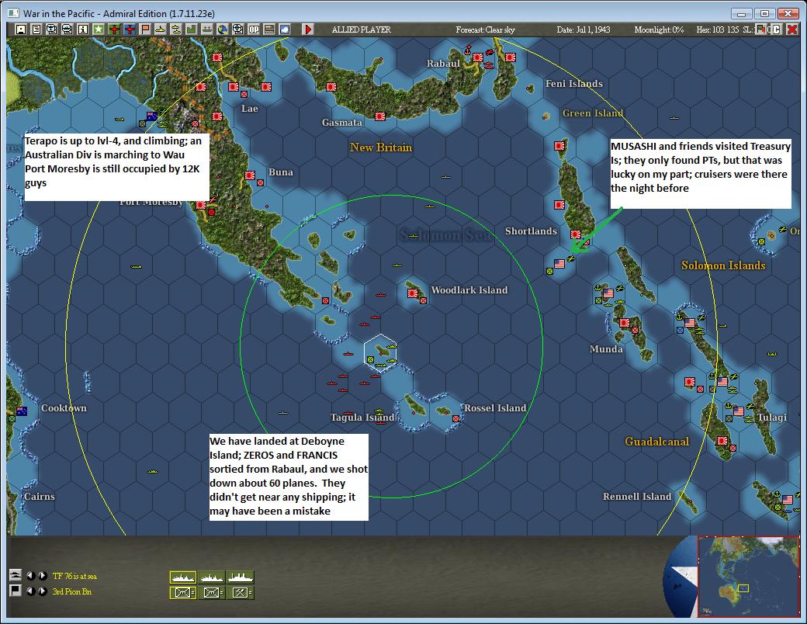Click the cloud weather toolbar icon
The image size is (807, 624).
coord(285,29)
